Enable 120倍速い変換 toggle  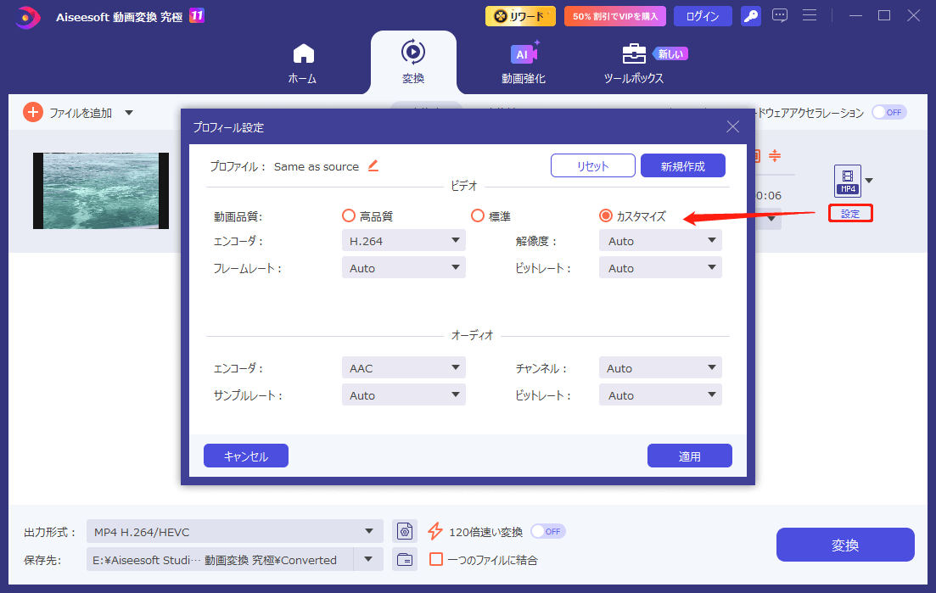(x=547, y=530)
